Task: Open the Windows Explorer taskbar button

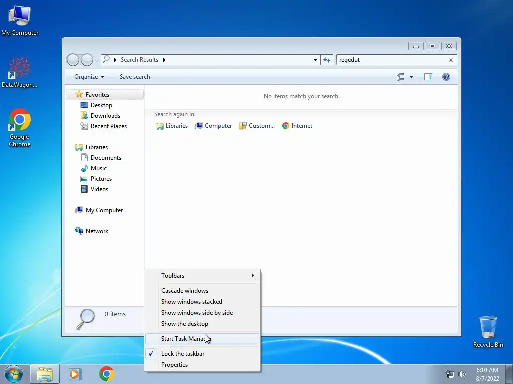Action: point(45,374)
